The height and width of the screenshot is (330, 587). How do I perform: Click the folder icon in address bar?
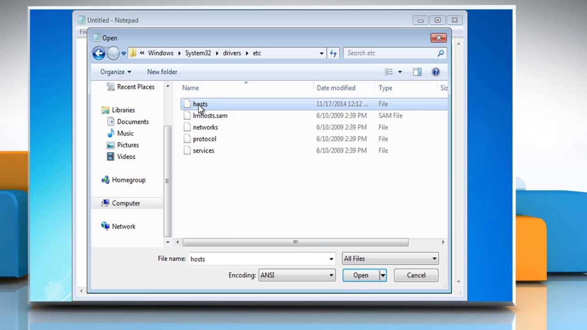[133, 53]
